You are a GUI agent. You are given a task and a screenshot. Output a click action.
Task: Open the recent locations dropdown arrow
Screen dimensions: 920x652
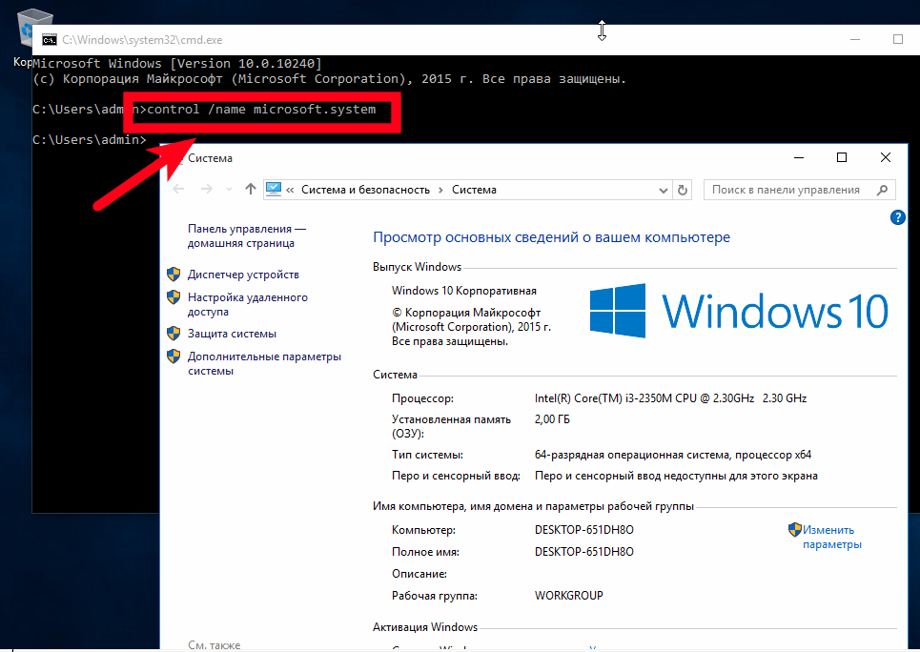pyautogui.click(x=229, y=190)
